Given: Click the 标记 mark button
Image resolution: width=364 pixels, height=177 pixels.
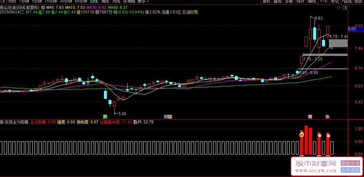Looking at the screenshot, I should (335, 1).
